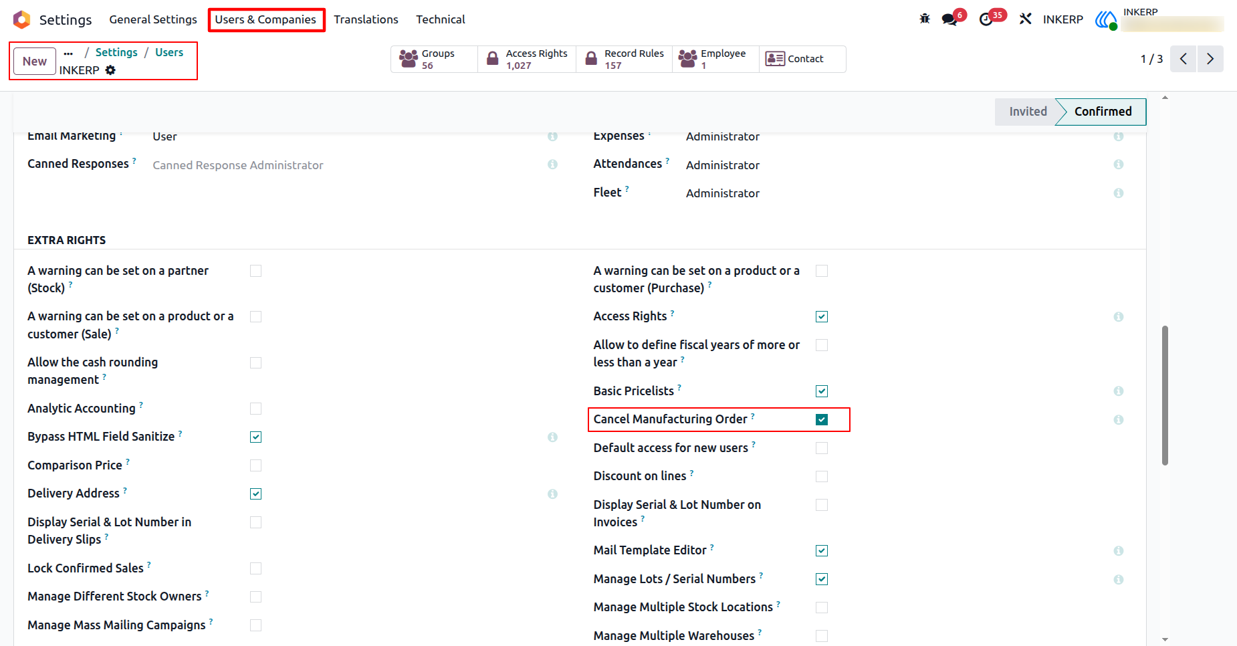Screen dimensions: 1237x646
Task: Click info icon for Delivery Address row
Action: (552, 494)
